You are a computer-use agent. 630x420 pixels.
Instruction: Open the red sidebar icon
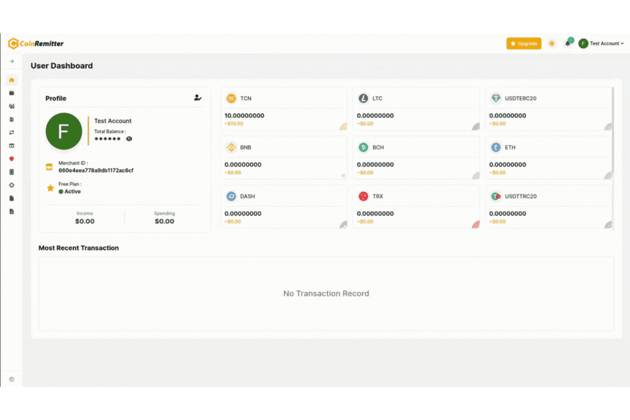click(11, 159)
